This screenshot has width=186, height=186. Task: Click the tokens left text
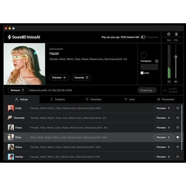(x=121, y=37)
